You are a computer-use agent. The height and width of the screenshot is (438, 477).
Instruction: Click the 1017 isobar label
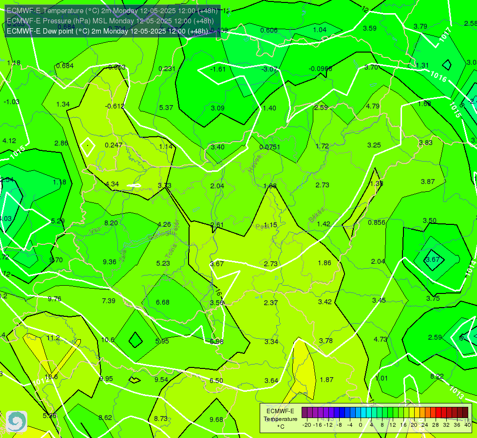click(445, 35)
